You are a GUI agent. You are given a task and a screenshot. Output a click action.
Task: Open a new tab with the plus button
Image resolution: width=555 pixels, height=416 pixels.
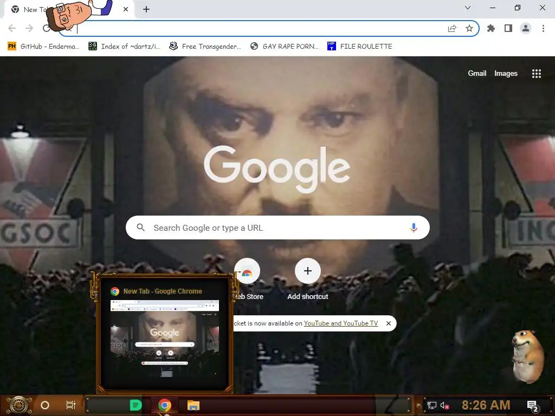point(146,10)
